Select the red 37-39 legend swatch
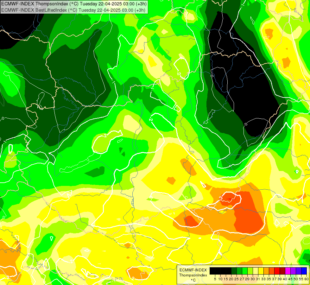The height and width of the screenshot is (285, 310). [277, 271]
